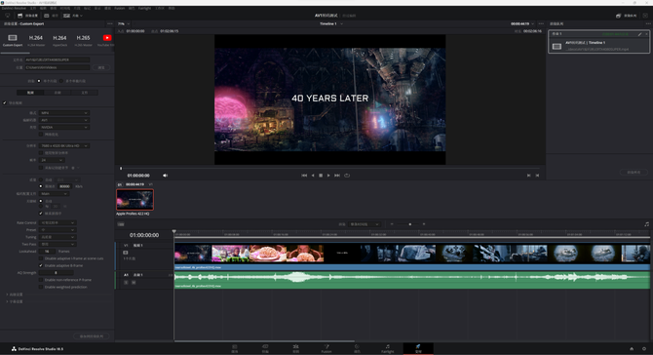This screenshot has width=653, height=355.
Task: Select the single clip render radio button
Action: pos(39,81)
